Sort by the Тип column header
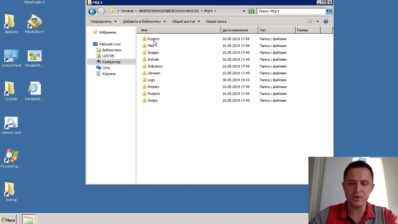The image size is (398, 224). point(277,30)
